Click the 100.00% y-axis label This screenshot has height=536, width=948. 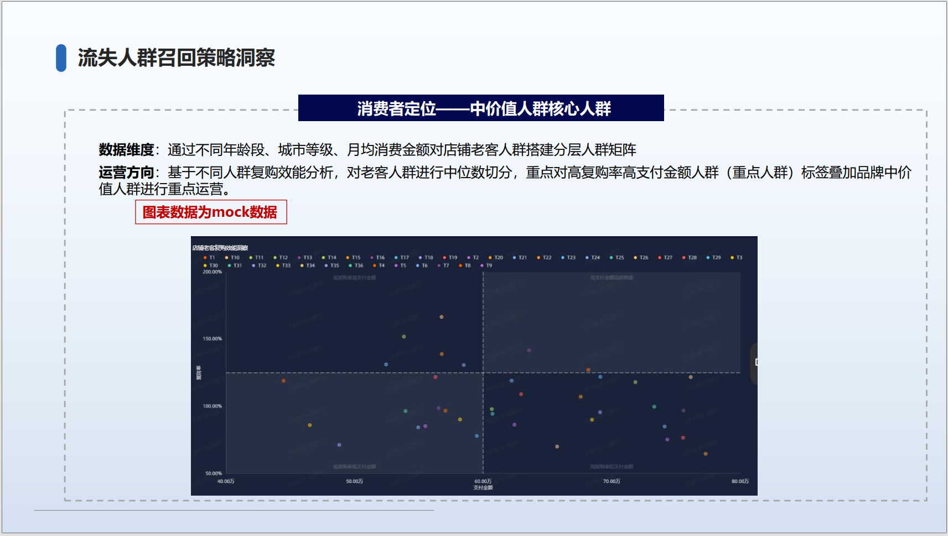click(x=212, y=406)
